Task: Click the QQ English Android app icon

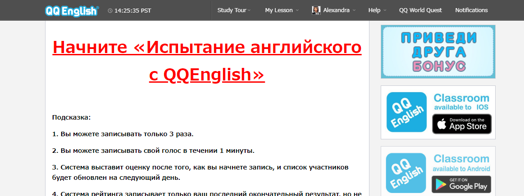Action: pos(406,173)
